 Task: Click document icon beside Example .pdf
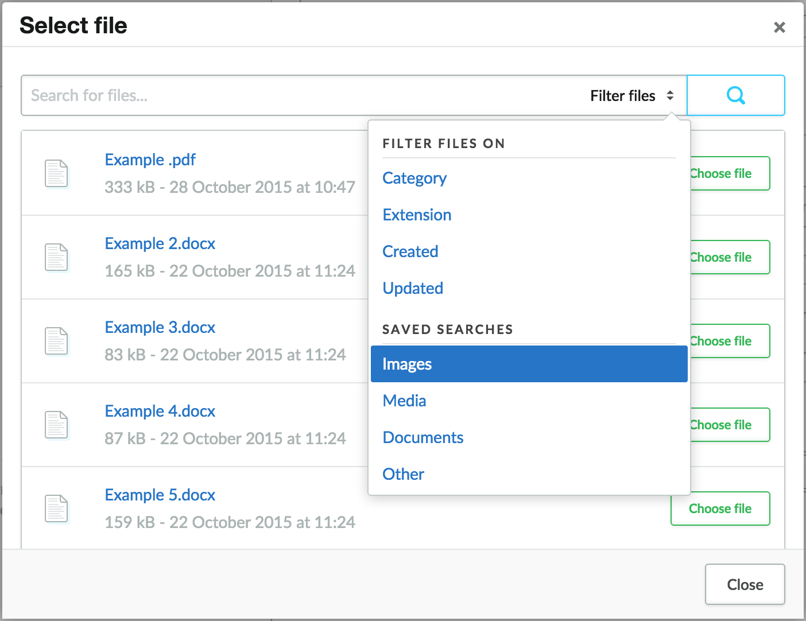(x=56, y=173)
